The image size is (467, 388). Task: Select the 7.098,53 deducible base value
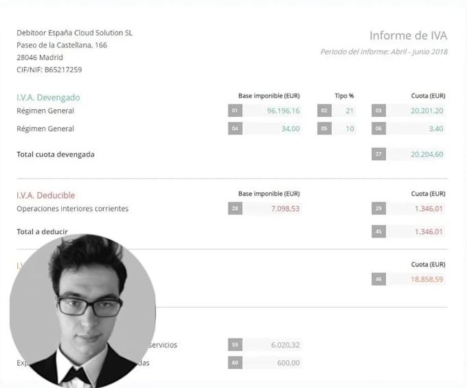pos(285,209)
